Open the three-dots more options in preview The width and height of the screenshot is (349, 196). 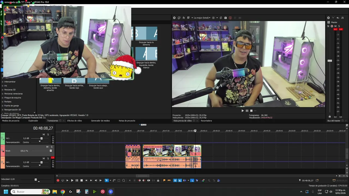255,111
